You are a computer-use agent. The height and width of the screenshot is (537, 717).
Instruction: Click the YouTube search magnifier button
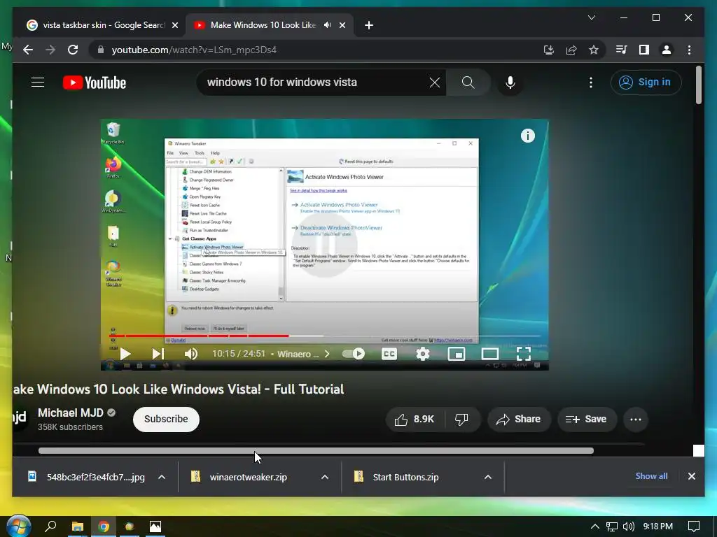468,83
